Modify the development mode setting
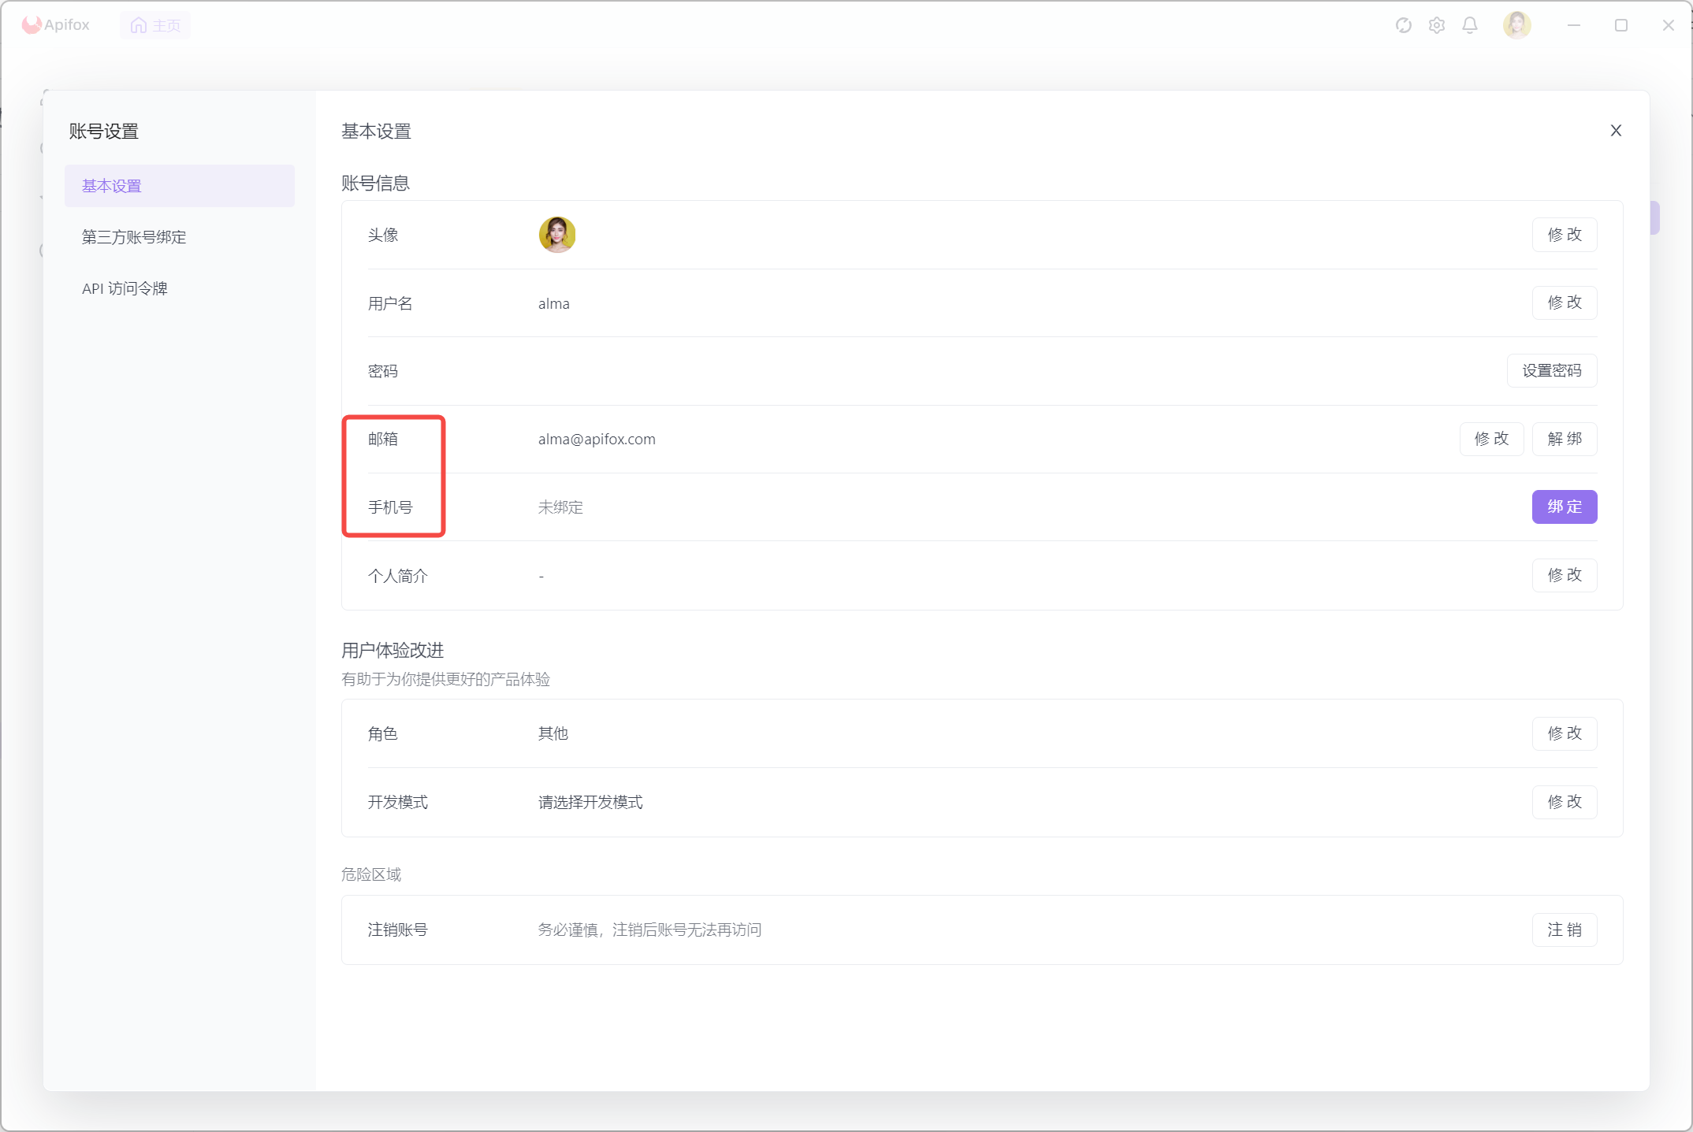 1564,802
